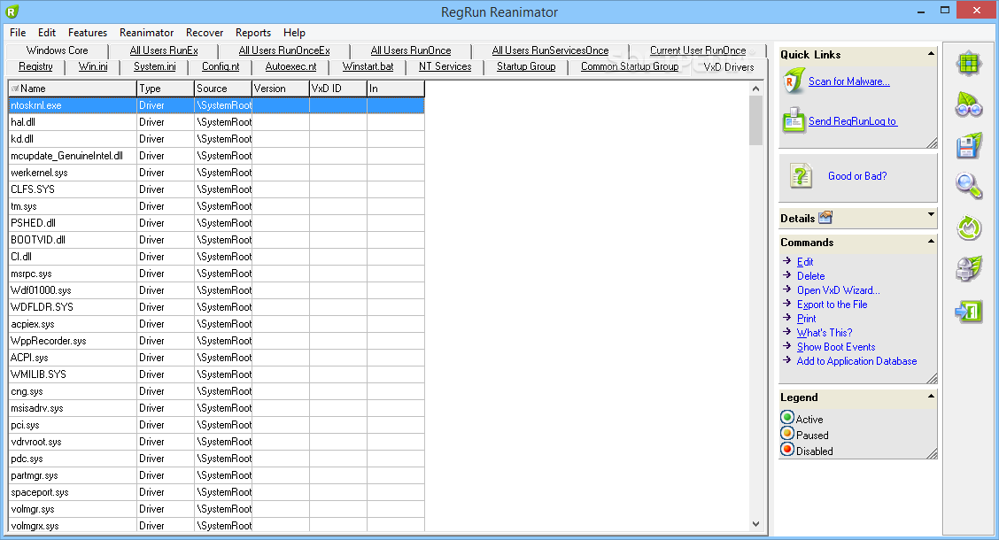Click the orange Paused legend indicator
The height and width of the screenshot is (540, 999).
coord(787,434)
